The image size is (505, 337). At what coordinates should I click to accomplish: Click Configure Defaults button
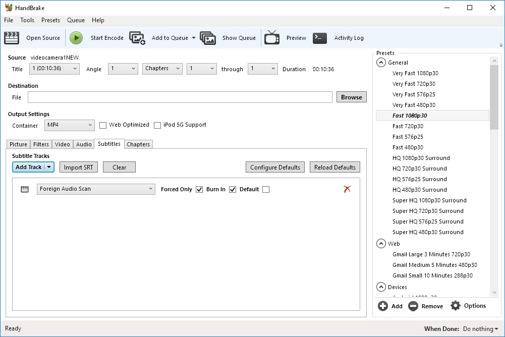click(x=275, y=167)
